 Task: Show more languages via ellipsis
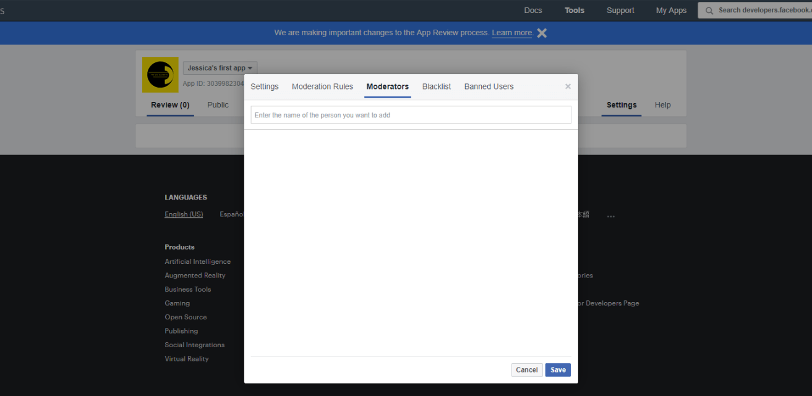click(611, 216)
